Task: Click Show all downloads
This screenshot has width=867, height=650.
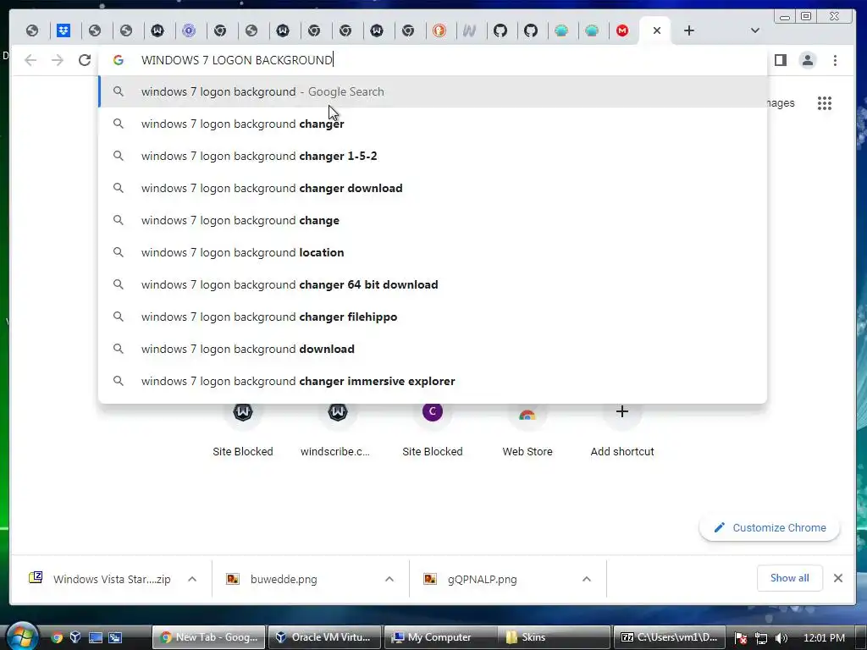Action: (x=790, y=578)
